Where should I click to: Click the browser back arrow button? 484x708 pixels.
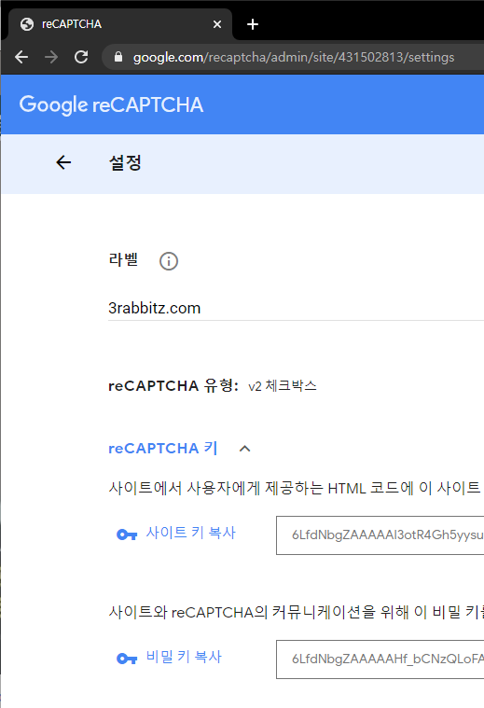coord(21,57)
